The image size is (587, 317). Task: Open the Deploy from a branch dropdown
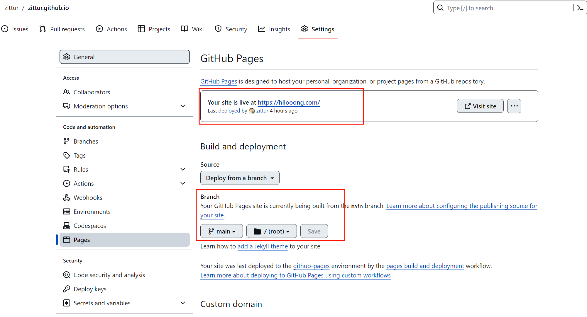(240, 178)
